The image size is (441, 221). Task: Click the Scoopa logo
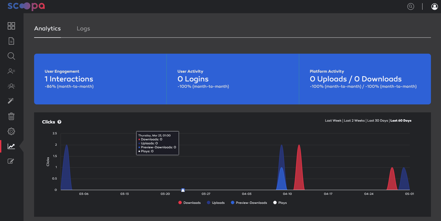point(26,6)
